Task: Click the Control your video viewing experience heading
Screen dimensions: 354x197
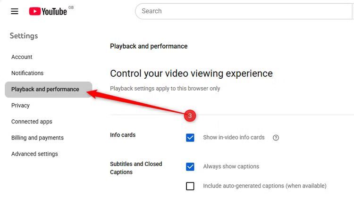Action: point(191,74)
